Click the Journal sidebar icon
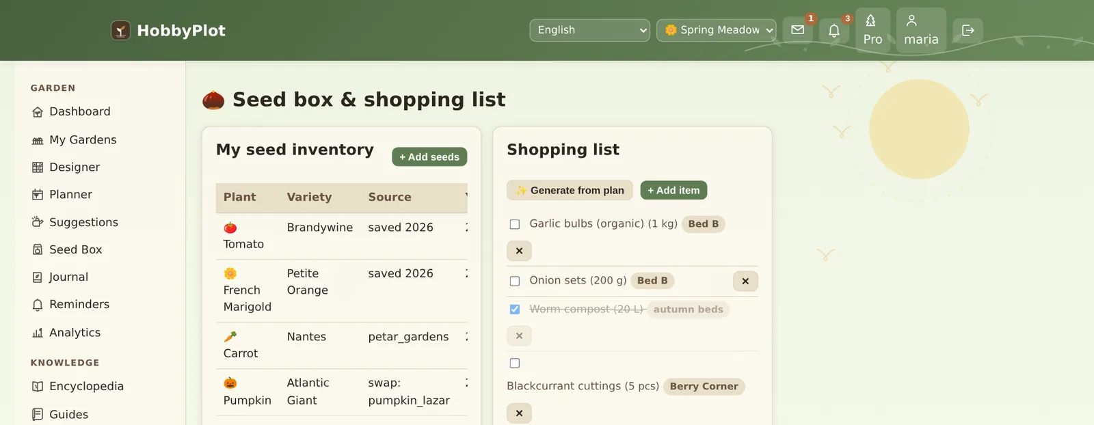Viewport: 1094px width, 425px height. 38,277
